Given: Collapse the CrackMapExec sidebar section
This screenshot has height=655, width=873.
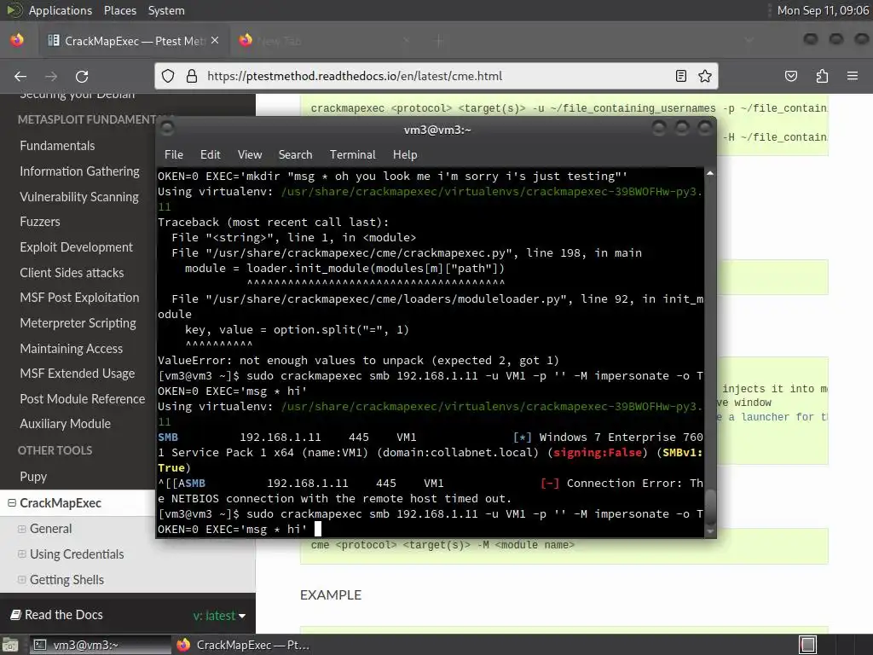Looking at the screenshot, I should (x=11, y=503).
